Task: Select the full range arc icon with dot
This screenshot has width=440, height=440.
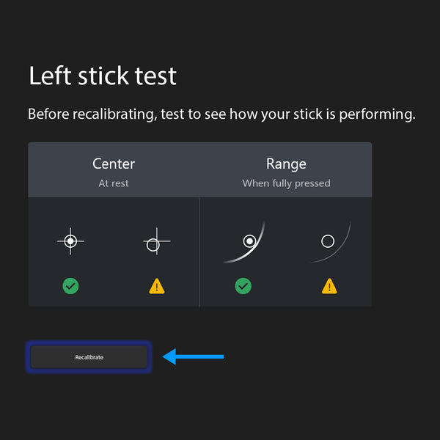Action: point(246,241)
